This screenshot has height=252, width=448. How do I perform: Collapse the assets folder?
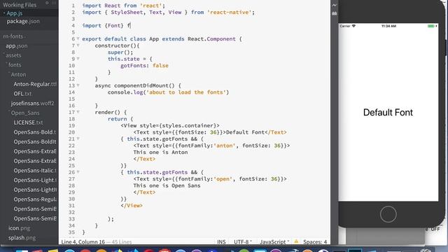click(13, 55)
